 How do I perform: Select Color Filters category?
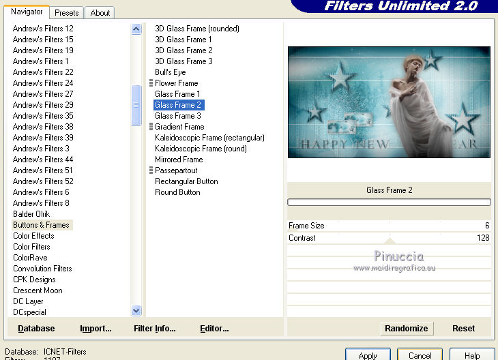[32, 247]
